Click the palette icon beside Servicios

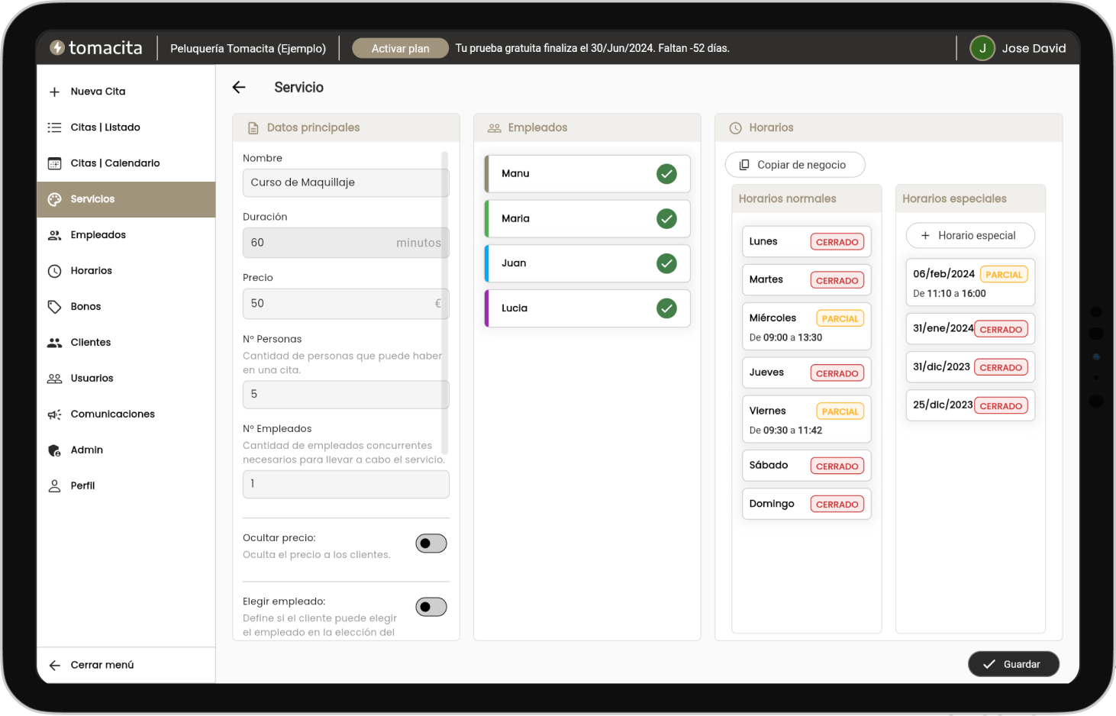[x=54, y=199]
